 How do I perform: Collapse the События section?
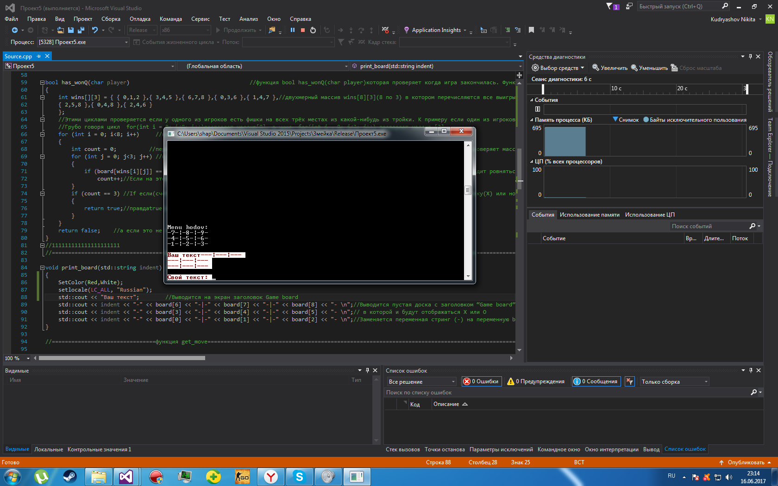532,100
